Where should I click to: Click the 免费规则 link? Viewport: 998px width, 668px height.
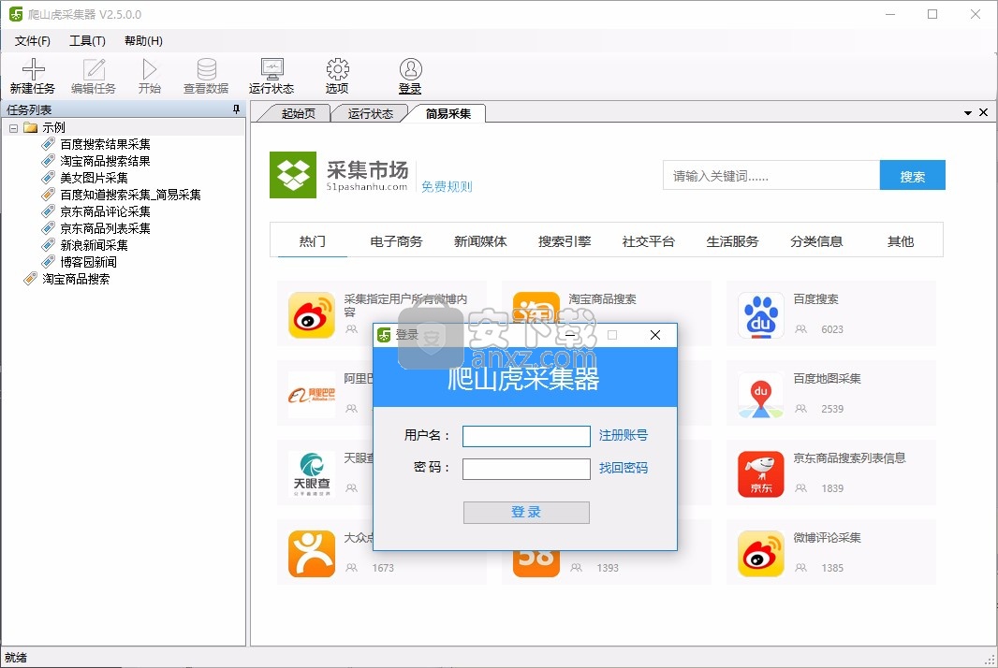coord(447,186)
